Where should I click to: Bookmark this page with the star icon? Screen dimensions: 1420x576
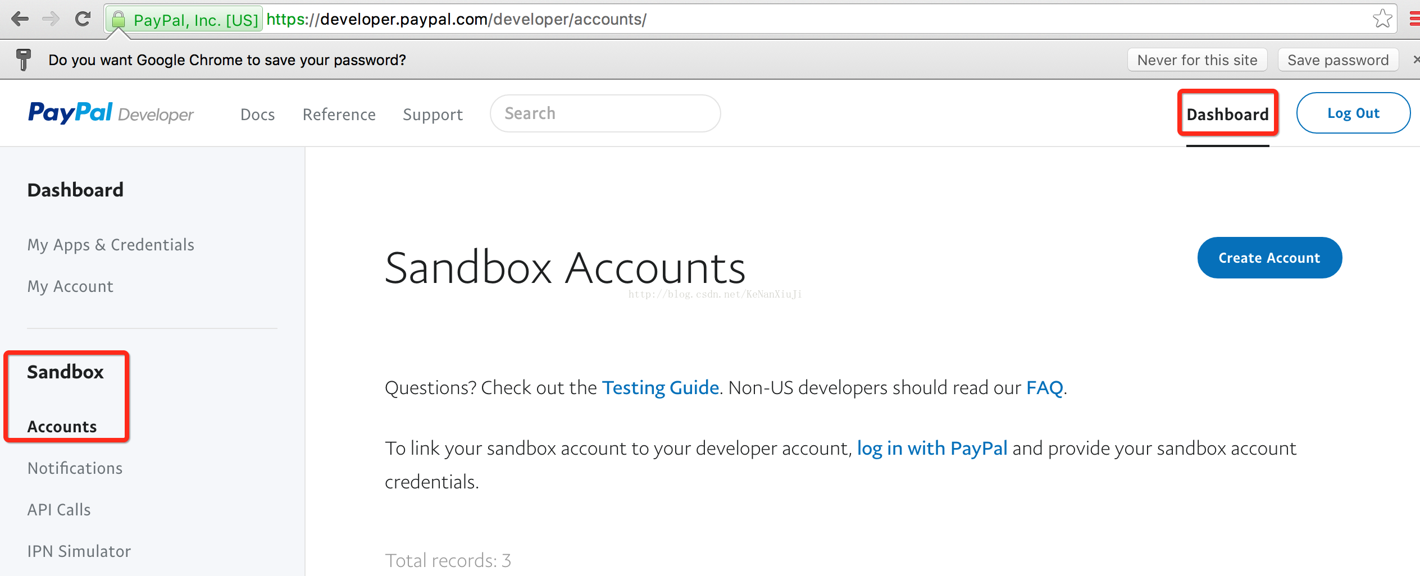tap(1382, 19)
